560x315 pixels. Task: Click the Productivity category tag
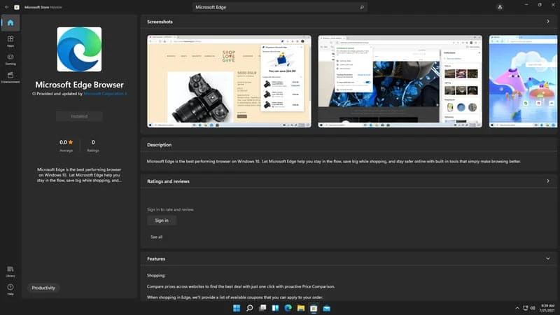[x=43, y=288]
